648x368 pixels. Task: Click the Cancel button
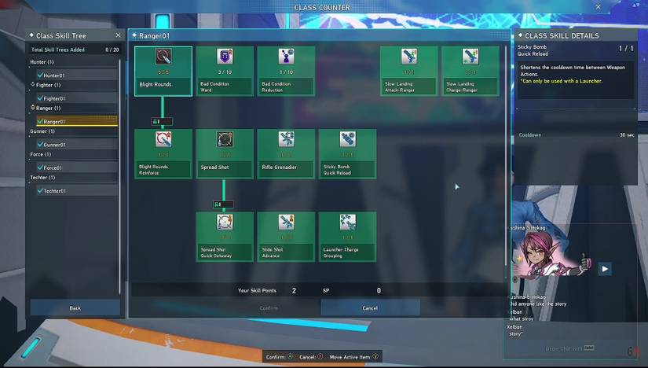pyautogui.click(x=370, y=308)
